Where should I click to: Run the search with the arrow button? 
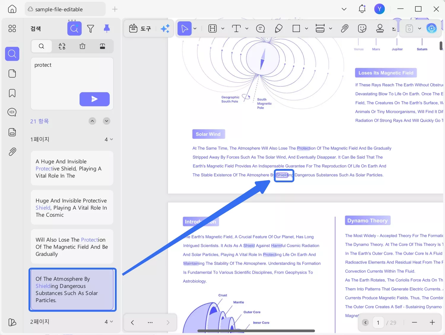pos(94,99)
